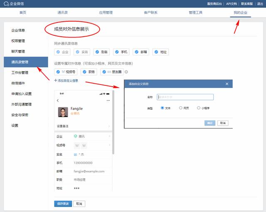Click the phone number 13900000000
Viewport: 266px width, 212px height.
point(83,163)
